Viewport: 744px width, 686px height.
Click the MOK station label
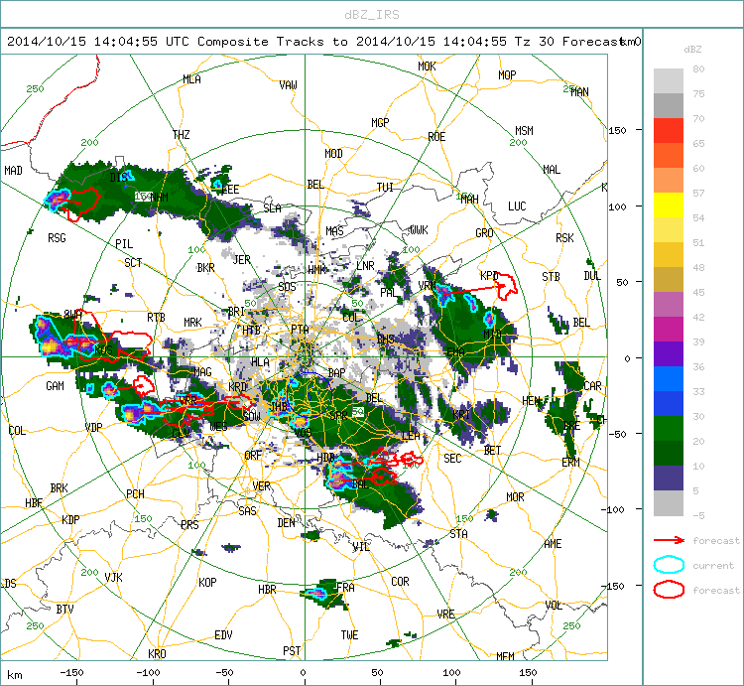[427, 66]
